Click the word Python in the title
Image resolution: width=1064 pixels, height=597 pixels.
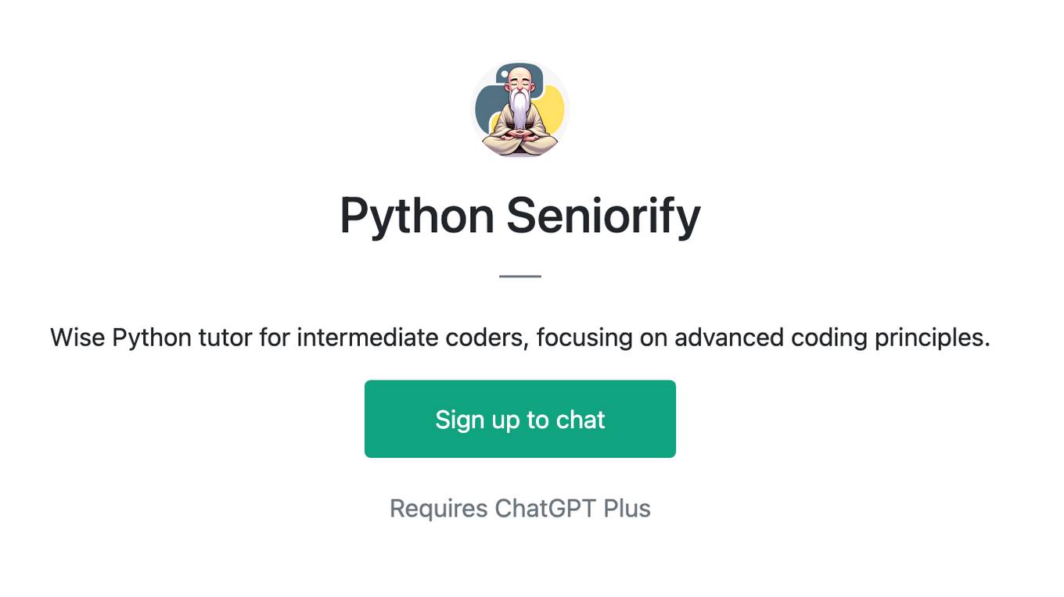coord(417,216)
